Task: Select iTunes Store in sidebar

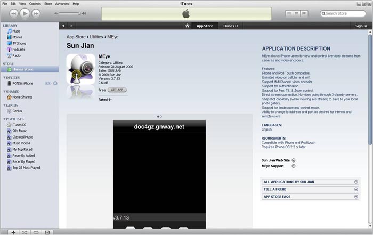Action: click(x=29, y=69)
